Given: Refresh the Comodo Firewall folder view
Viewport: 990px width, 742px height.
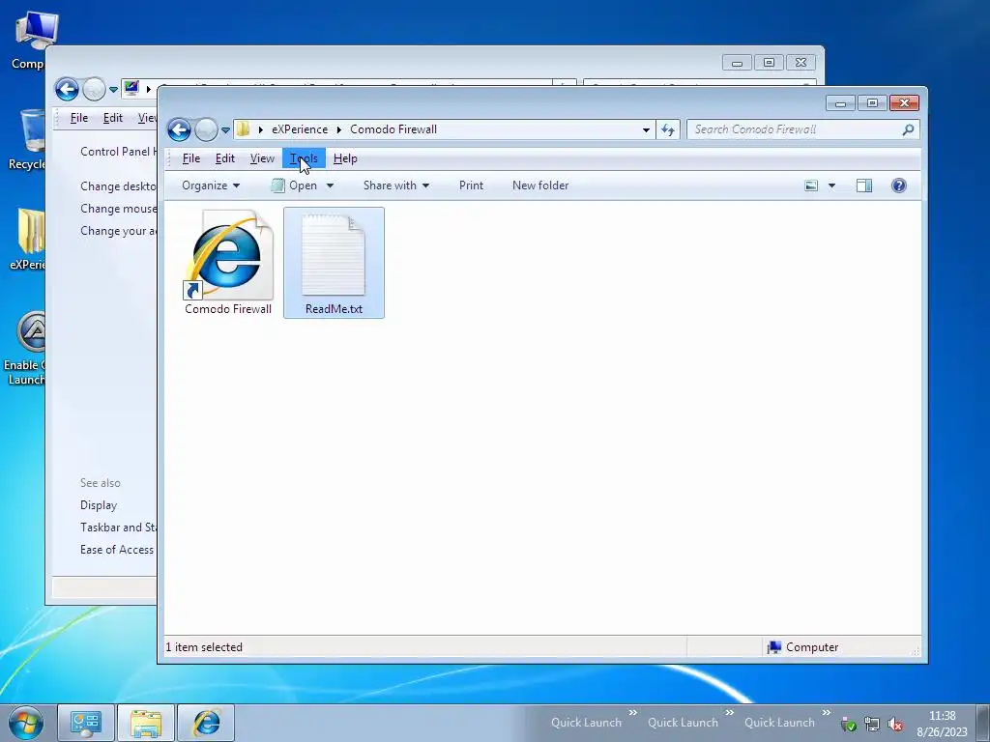Looking at the screenshot, I should [668, 130].
